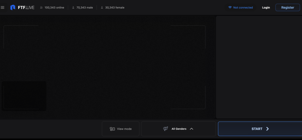302x140 pixels.
Task: Click the female user count icon
Action: [x=102, y=7]
